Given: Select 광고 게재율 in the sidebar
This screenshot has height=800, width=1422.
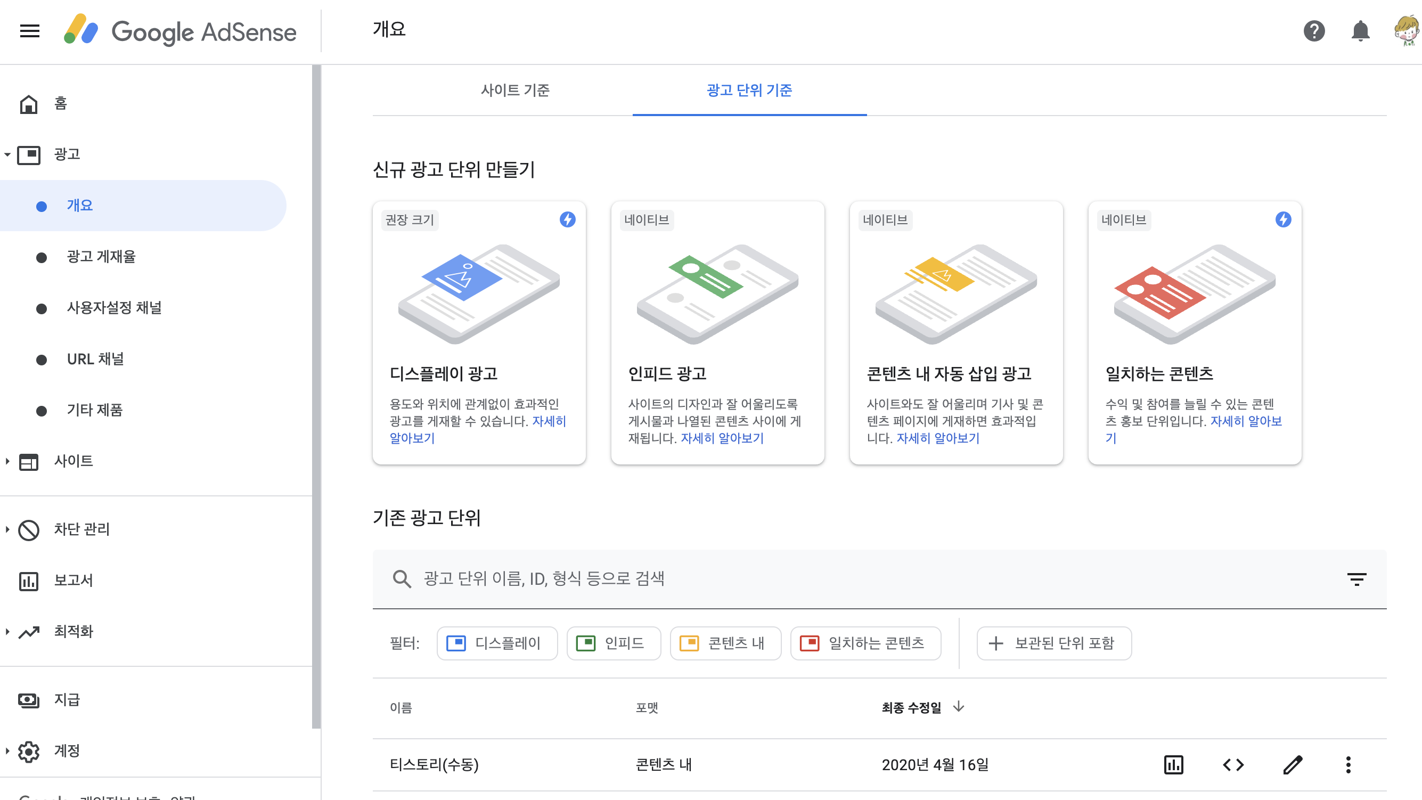Looking at the screenshot, I should [x=101, y=257].
